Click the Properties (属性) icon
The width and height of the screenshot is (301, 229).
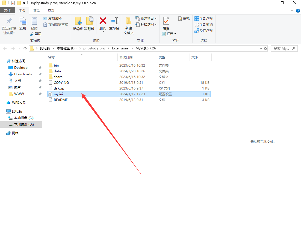point(166,21)
